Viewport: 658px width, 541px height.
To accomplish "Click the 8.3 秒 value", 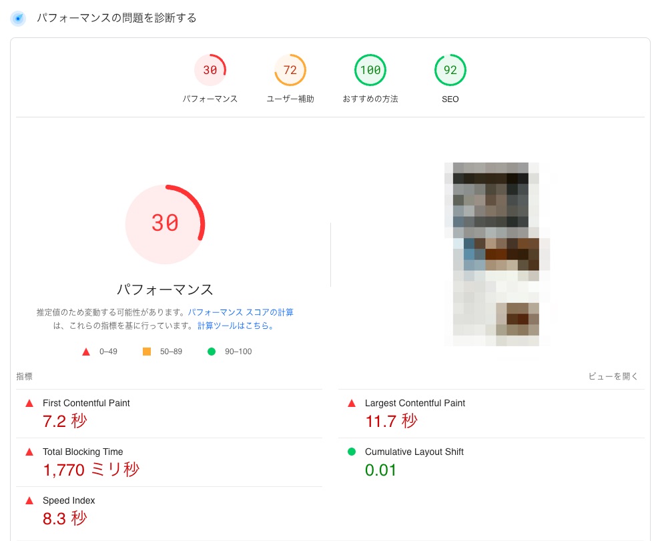I will point(65,518).
